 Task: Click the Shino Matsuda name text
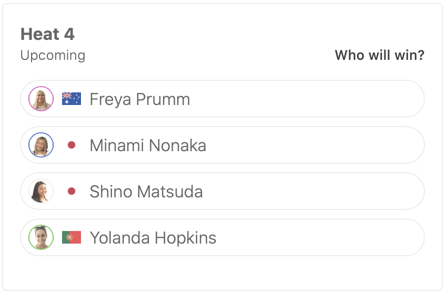click(146, 192)
